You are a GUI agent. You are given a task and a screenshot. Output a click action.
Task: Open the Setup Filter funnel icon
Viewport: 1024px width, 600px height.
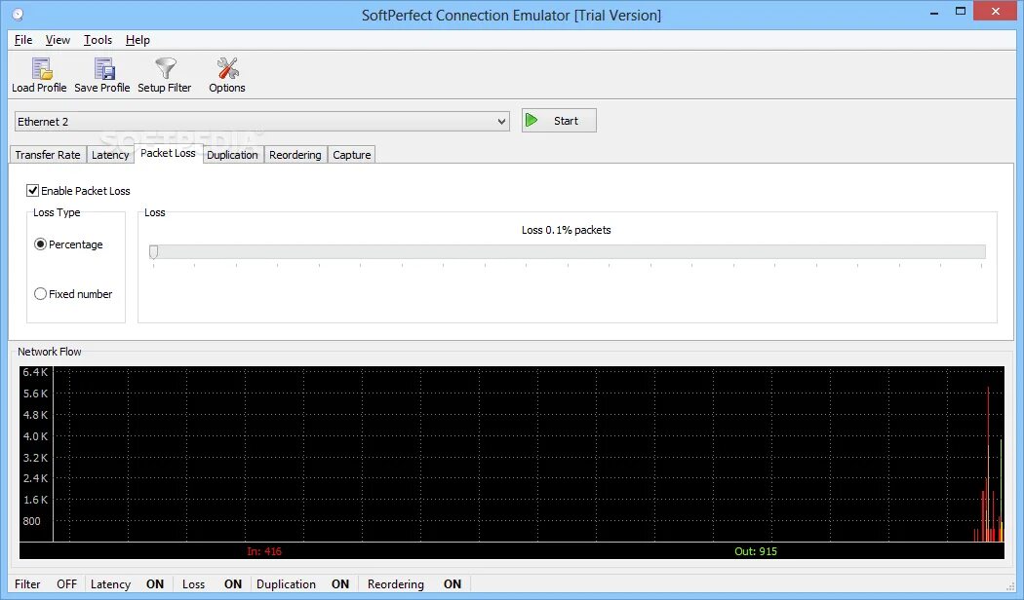[x=165, y=68]
